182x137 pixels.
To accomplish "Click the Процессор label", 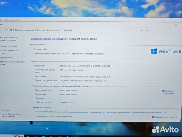I will (40, 66).
